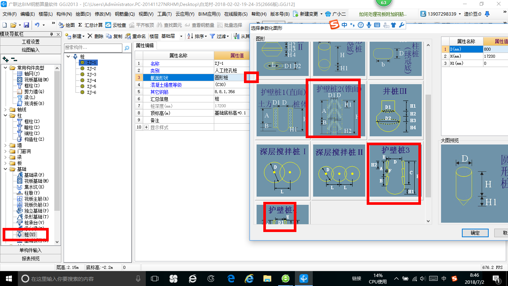Click 删除 delete in component toolbar

coord(96,36)
